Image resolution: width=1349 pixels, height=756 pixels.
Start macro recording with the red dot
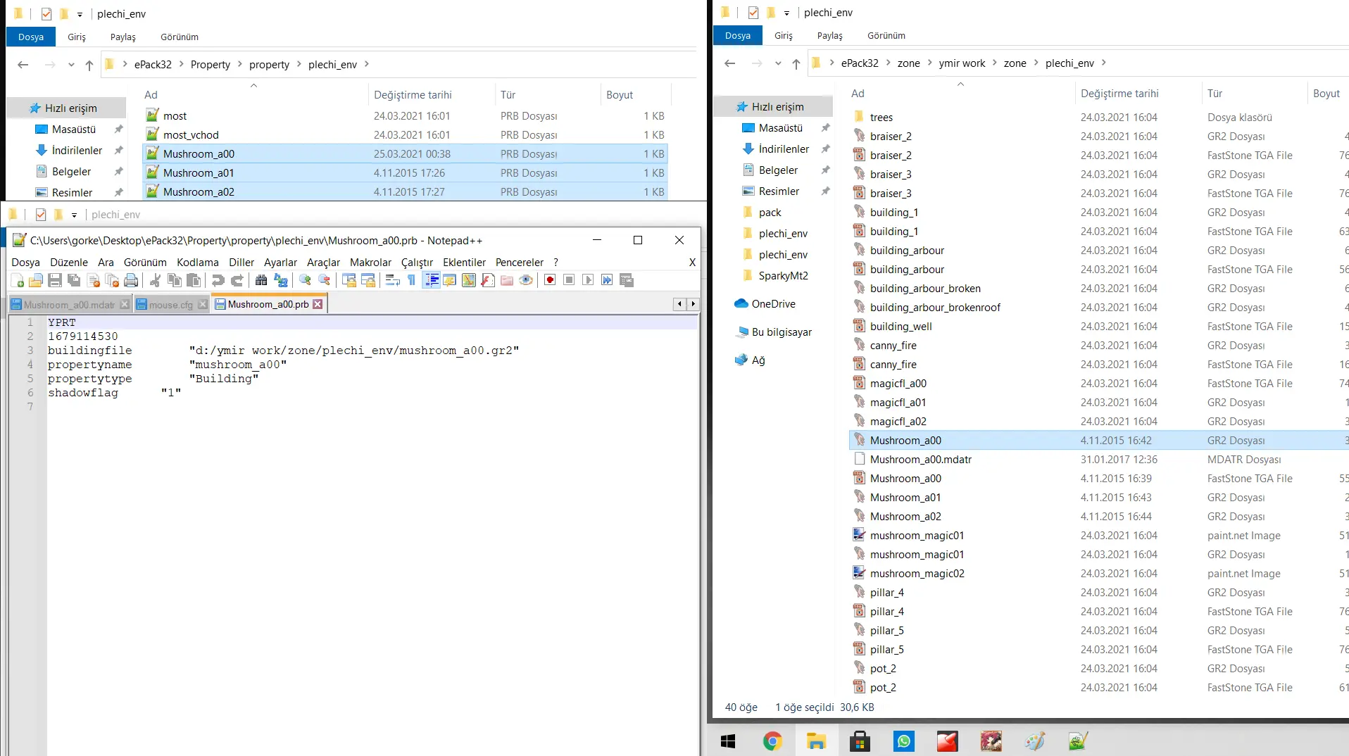tap(550, 281)
